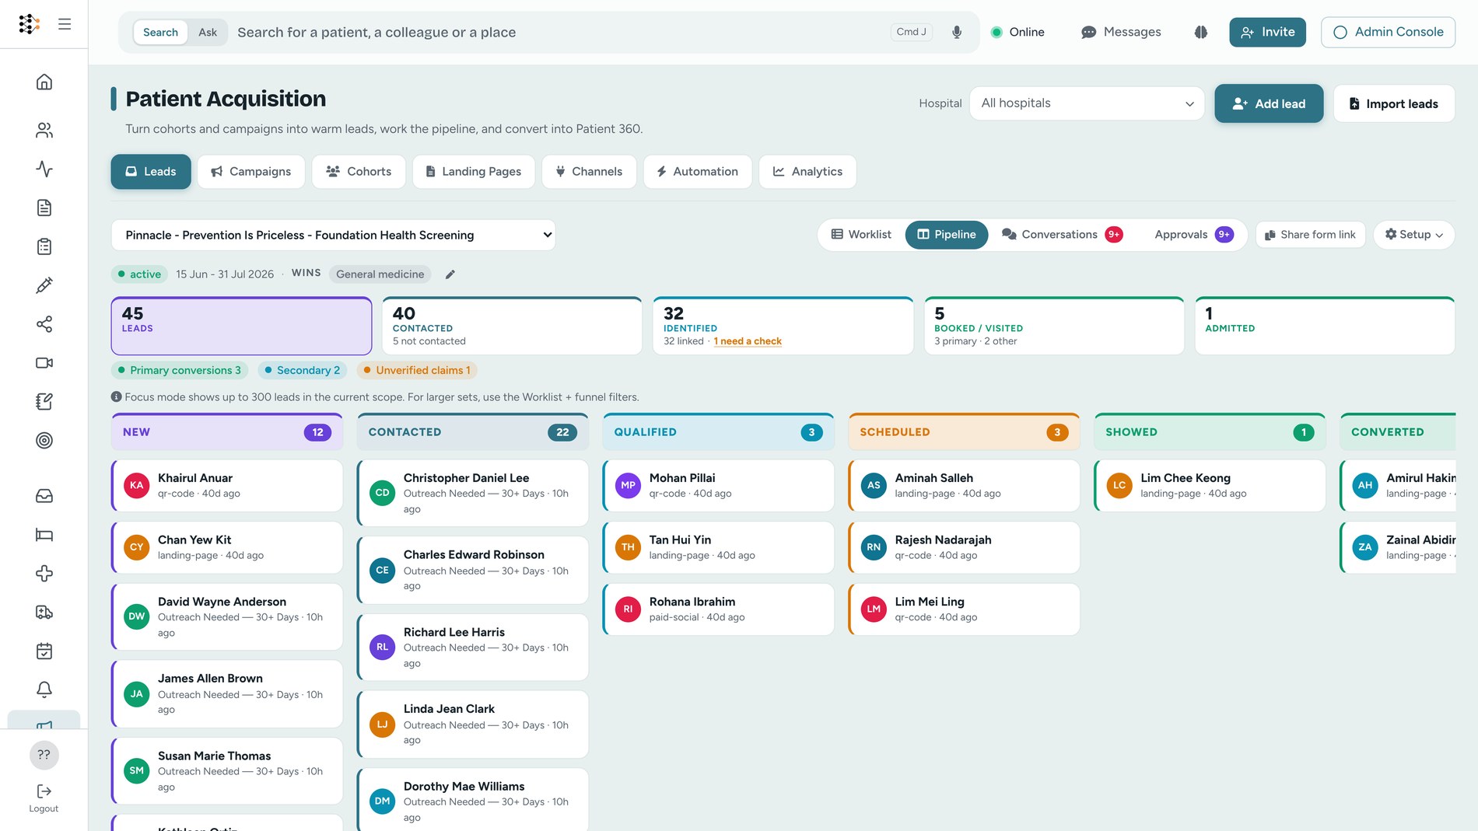Viewport: 1478px width, 831px height.
Task: Click the Add lead button
Action: (x=1269, y=103)
